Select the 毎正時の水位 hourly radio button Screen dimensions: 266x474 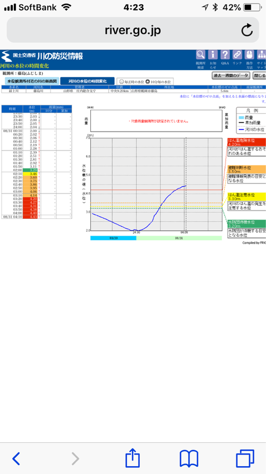click(x=121, y=81)
